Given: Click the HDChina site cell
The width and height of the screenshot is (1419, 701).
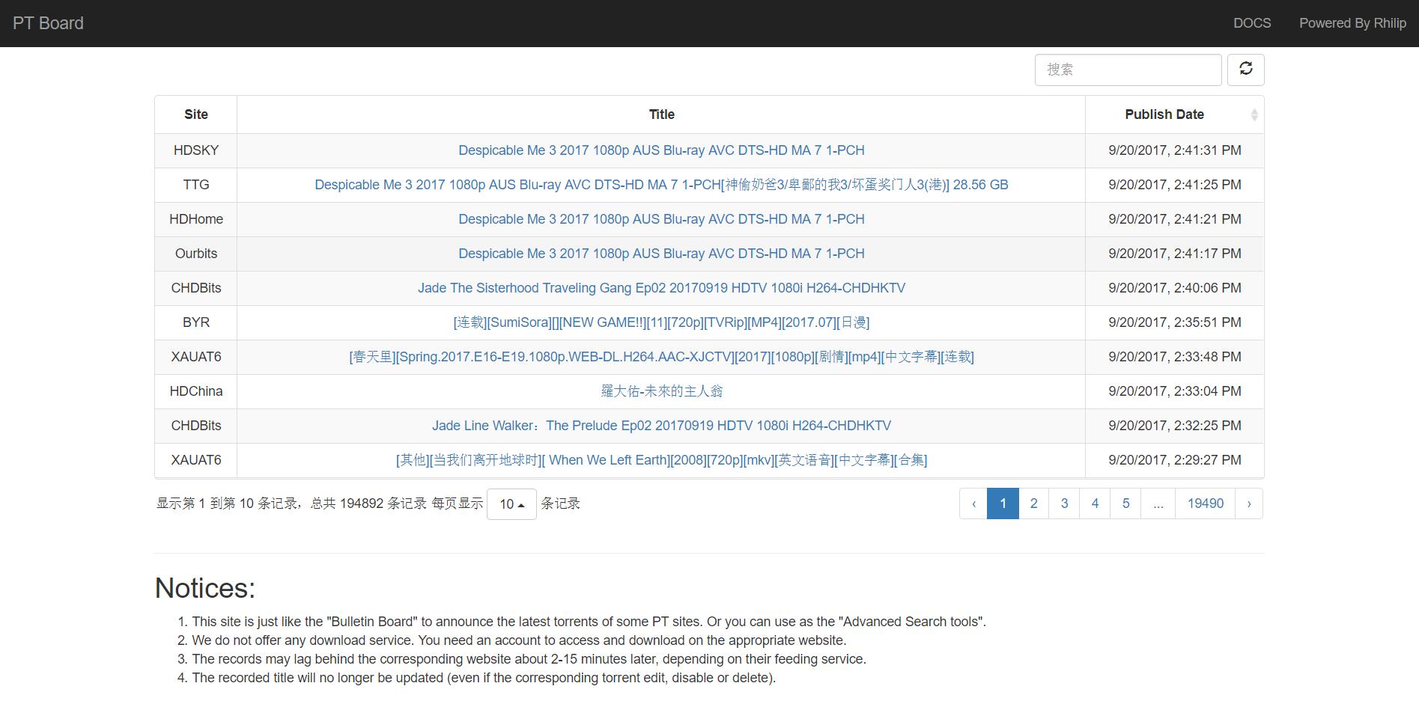Looking at the screenshot, I should (x=196, y=391).
